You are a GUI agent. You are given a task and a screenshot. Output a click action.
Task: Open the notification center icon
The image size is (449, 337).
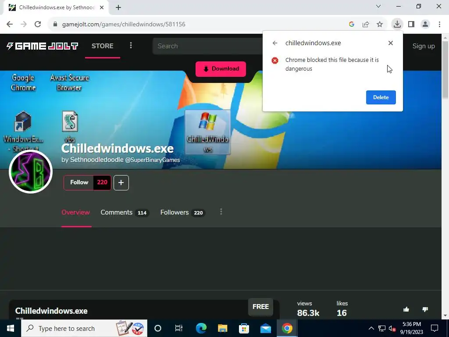pyautogui.click(x=435, y=328)
